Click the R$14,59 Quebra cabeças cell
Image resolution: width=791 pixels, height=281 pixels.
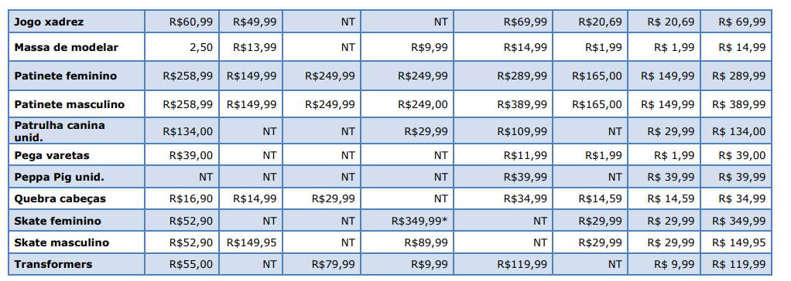click(x=591, y=199)
